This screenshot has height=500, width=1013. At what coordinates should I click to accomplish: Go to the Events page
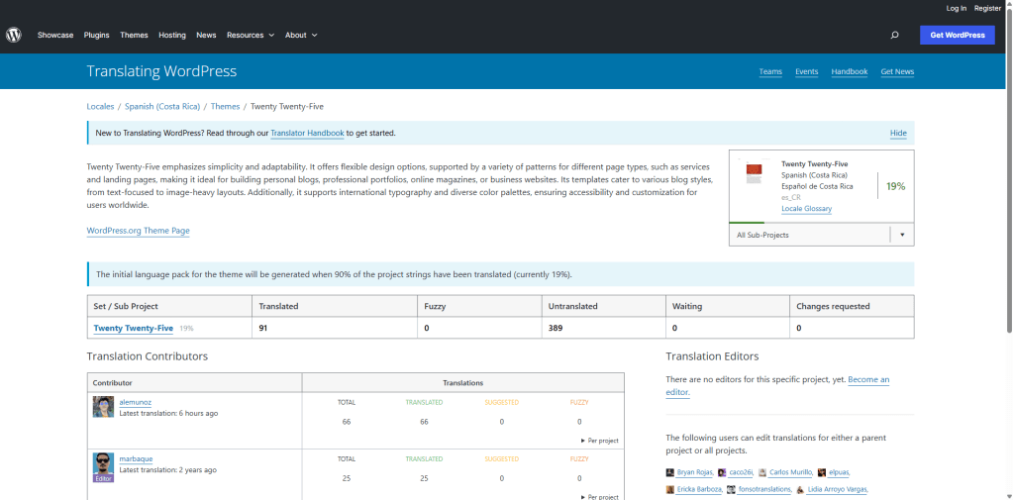point(807,71)
